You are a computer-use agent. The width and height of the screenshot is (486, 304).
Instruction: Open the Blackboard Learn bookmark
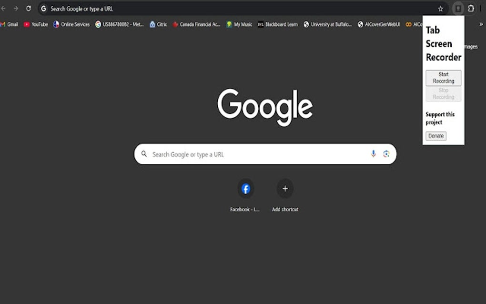279,24
